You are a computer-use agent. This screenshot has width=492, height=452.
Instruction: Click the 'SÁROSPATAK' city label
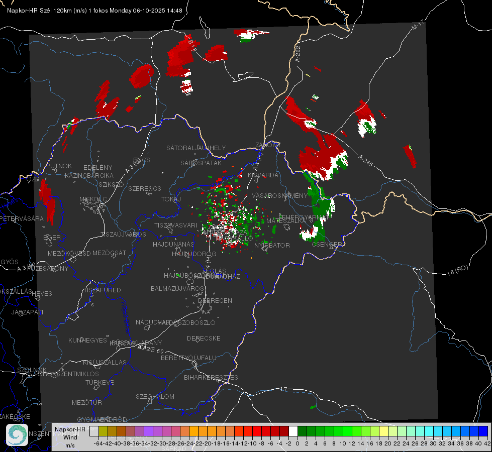tap(201, 163)
